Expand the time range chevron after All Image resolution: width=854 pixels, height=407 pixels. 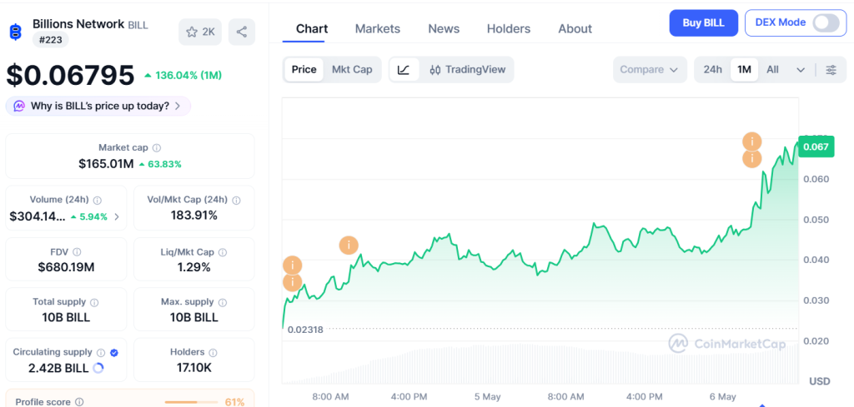point(800,70)
